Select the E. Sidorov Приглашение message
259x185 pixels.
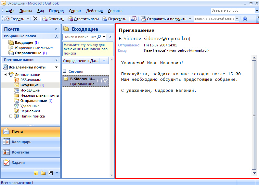click(x=85, y=81)
